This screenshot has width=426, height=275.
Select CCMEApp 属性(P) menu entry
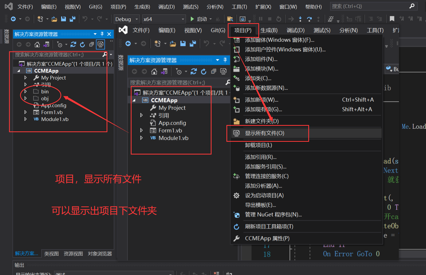tap(306, 238)
